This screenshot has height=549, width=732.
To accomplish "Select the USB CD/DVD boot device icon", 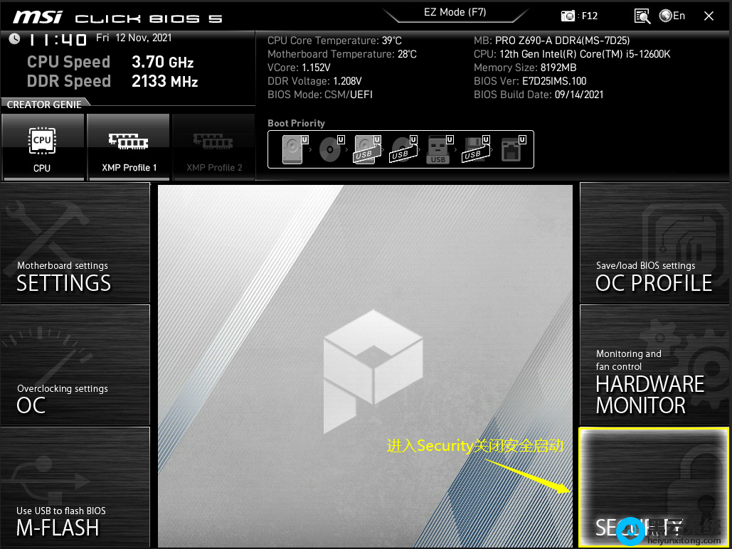I will coord(402,149).
